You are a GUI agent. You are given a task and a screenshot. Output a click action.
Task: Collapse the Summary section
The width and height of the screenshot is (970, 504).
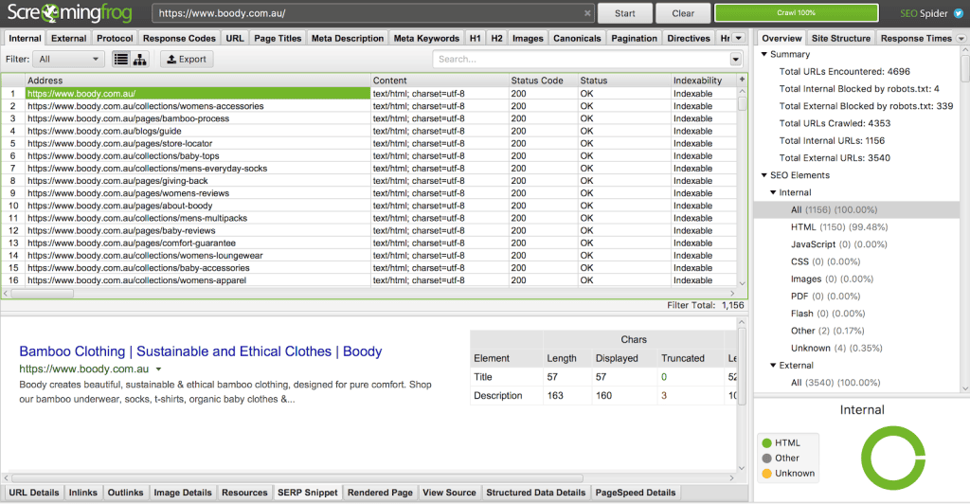click(x=764, y=54)
